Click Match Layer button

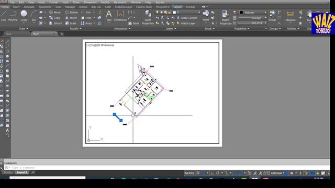(186, 23)
